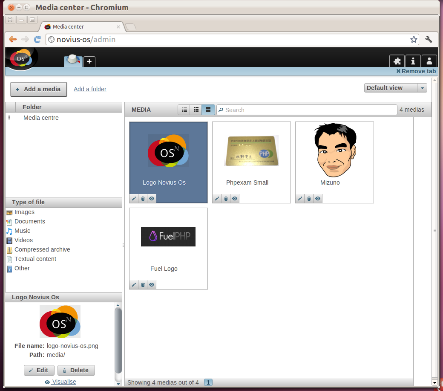Click trash icon on Mizuno card
Image resolution: width=443 pixels, height=391 pixels.
[309, 198]
